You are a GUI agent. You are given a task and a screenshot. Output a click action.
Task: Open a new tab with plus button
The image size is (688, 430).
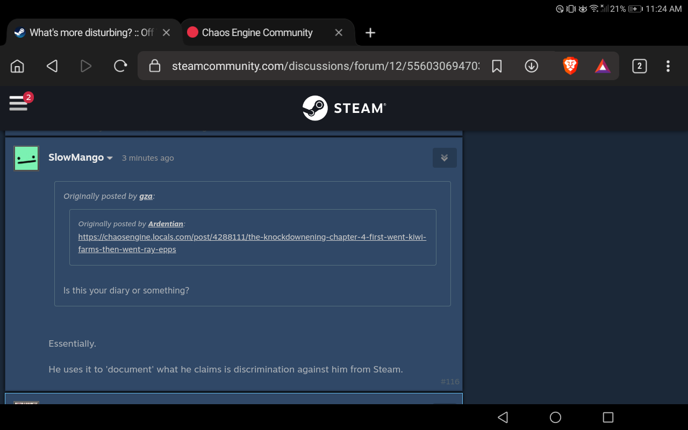click(370, 33)
